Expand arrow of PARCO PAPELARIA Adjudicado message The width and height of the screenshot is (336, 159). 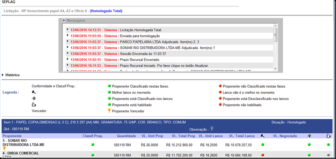click(67, 41)
